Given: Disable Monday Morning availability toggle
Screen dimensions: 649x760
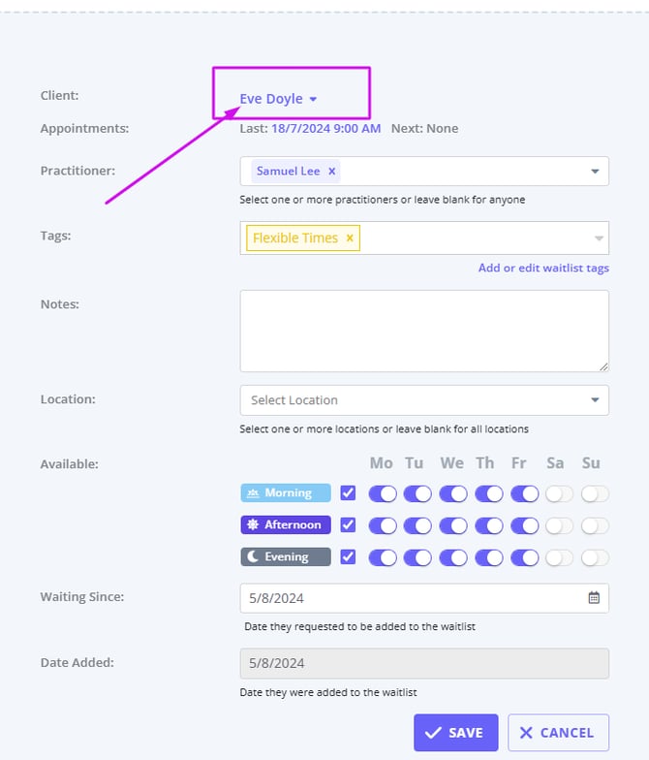Looking at the screenshot, I should (x=383, y=493).
